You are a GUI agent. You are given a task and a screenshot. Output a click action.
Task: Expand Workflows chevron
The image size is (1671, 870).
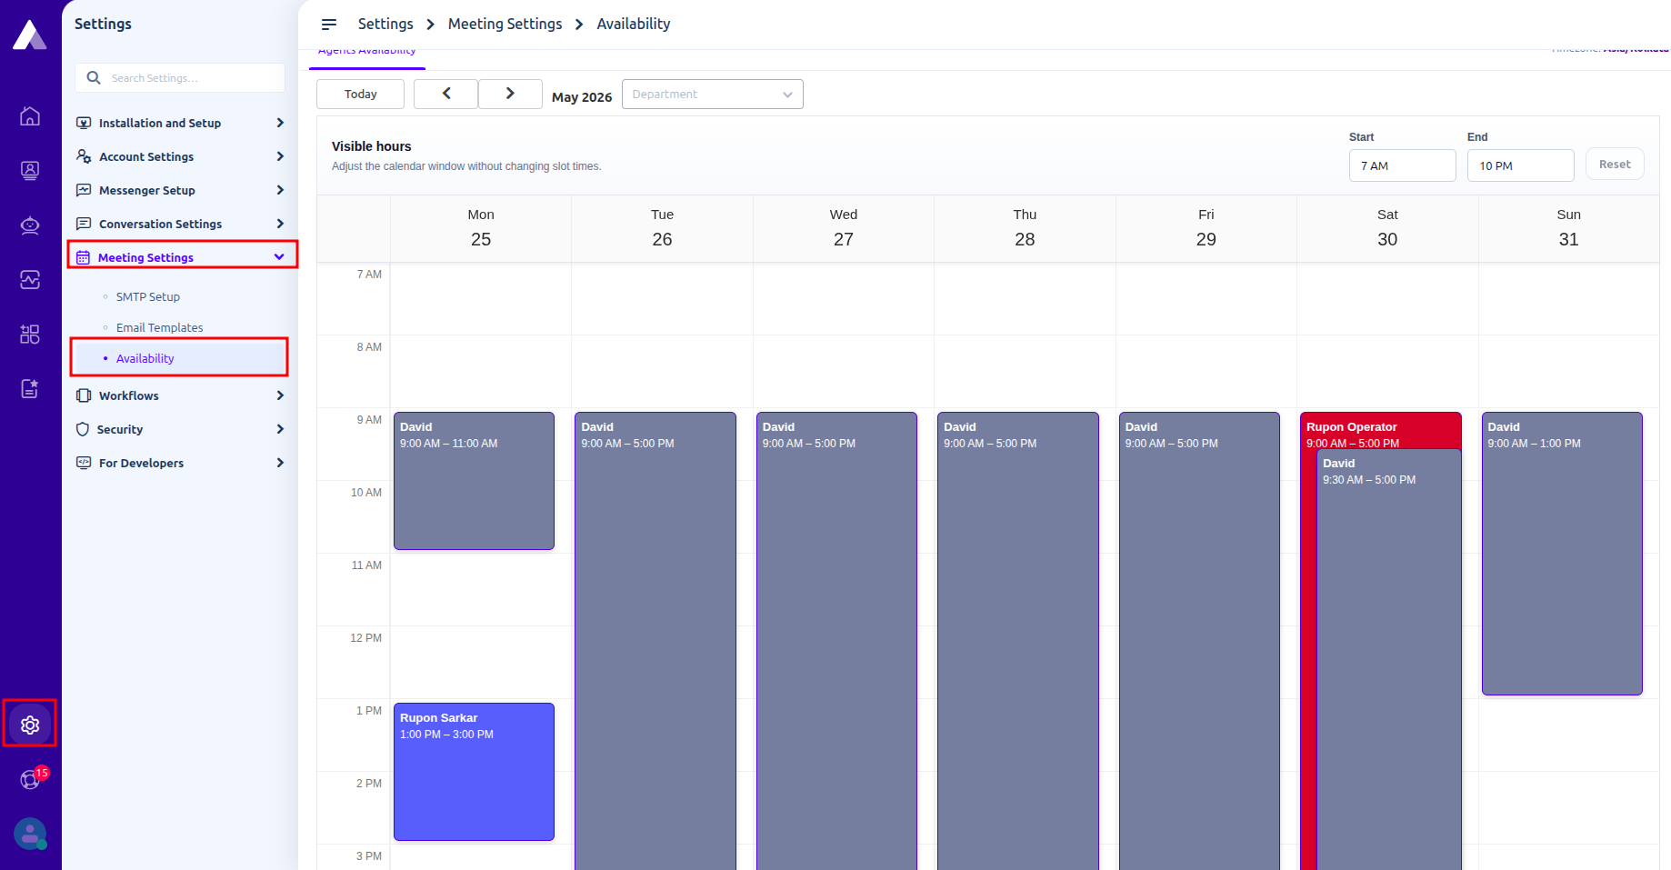(280, 395)
